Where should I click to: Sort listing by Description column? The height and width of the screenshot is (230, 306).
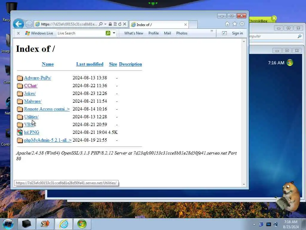(x=130, y=64)
